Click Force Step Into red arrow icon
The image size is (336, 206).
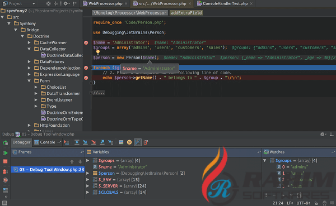[94, 142]
